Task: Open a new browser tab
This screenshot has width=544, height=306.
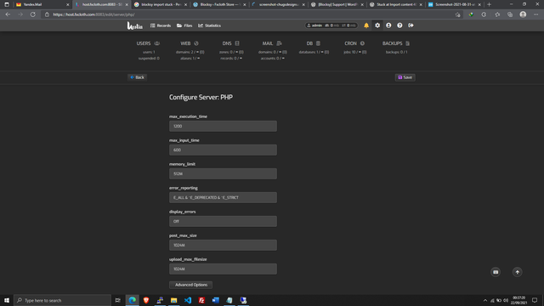Action: pyautogui.click(x=490, y=4)
